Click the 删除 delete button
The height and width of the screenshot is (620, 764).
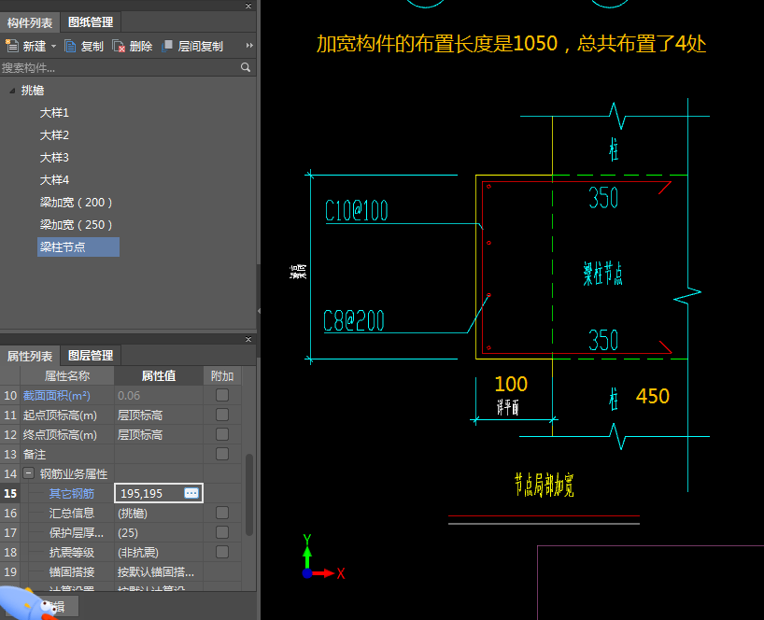(x=132, y=47)
